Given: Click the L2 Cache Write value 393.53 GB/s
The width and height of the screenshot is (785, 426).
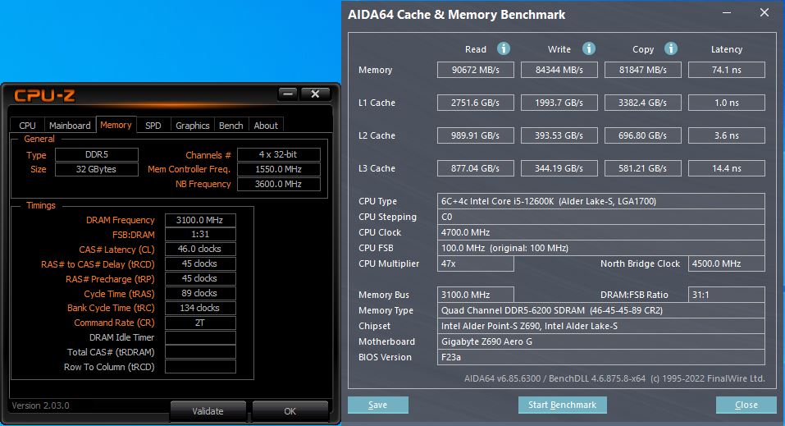Looking at the screenshot, I should 559,135.
